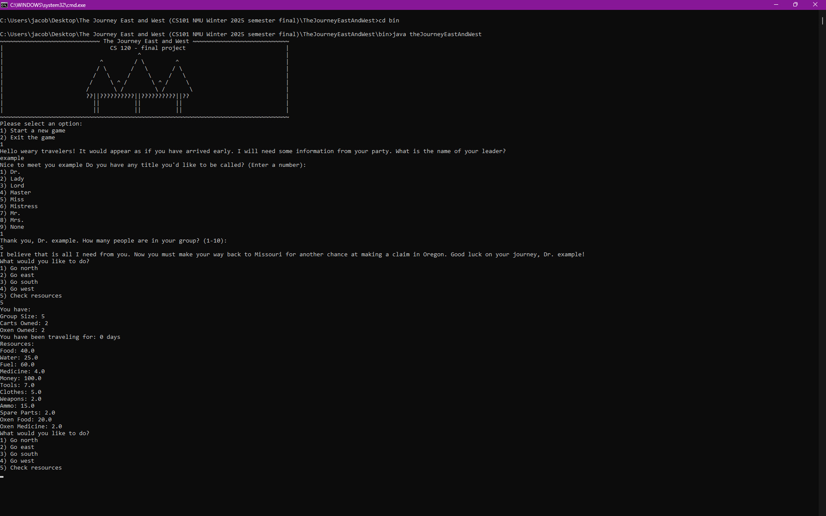Click the scrollbar on the right edge
This screenshot has width=826, height=516.
[822, 21]
